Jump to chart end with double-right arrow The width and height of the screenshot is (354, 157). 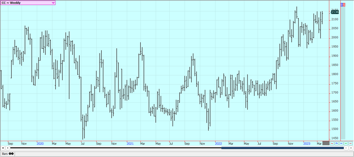coord(351,148)
